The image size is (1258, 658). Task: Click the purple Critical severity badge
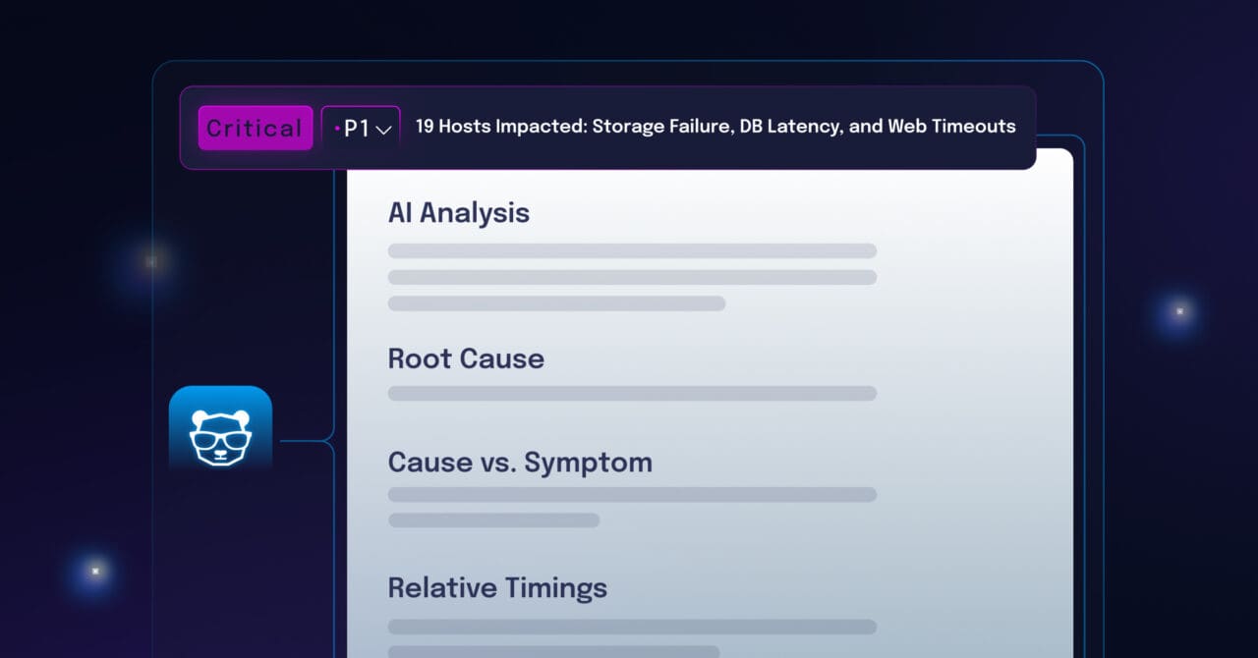(x=256, y=128)
